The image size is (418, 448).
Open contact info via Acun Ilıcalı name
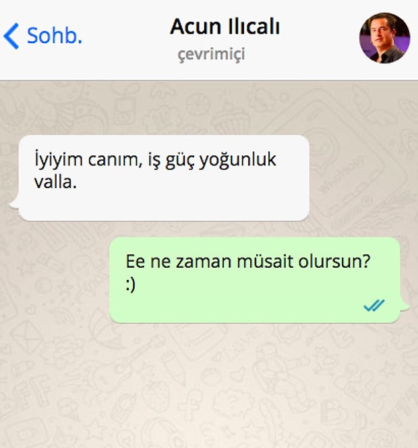pyautogui.click(x=225, y=26)
